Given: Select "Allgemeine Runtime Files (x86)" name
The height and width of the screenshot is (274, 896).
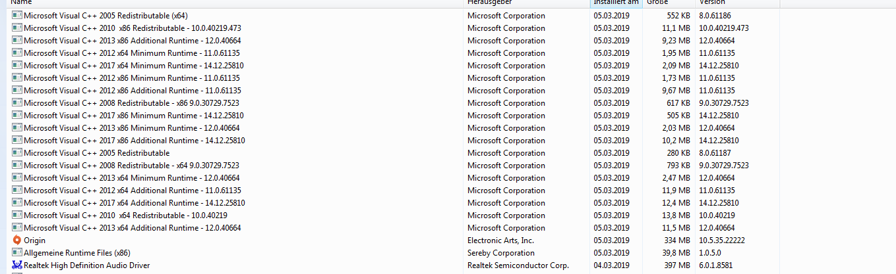Looking at the screenshot, I should tap(77, 252).
